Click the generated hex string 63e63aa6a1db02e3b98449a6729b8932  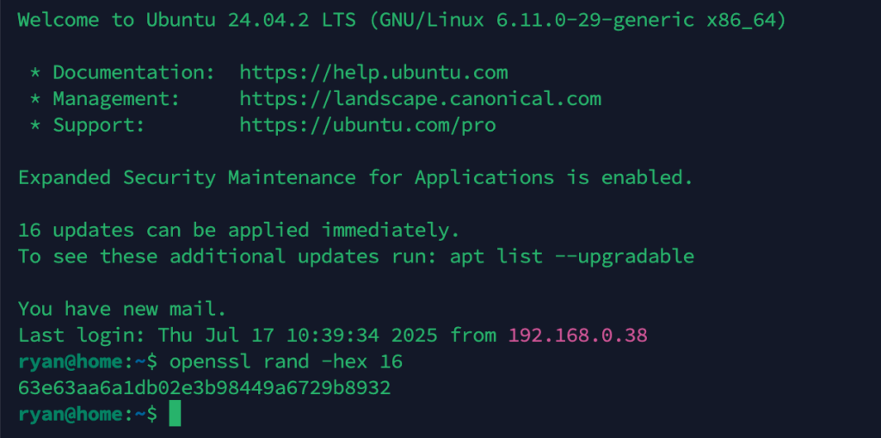coord(205,388)
